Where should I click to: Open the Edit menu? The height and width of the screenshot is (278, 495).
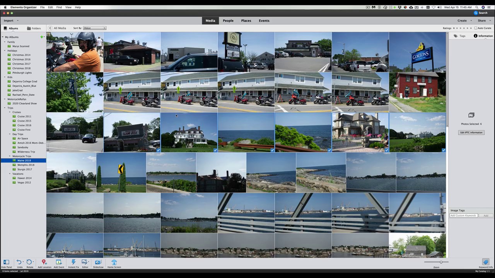(50, 7)
